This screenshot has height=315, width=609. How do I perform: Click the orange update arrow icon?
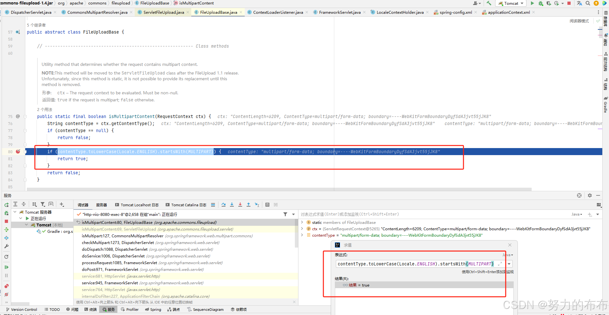click(x=596, y=3)
